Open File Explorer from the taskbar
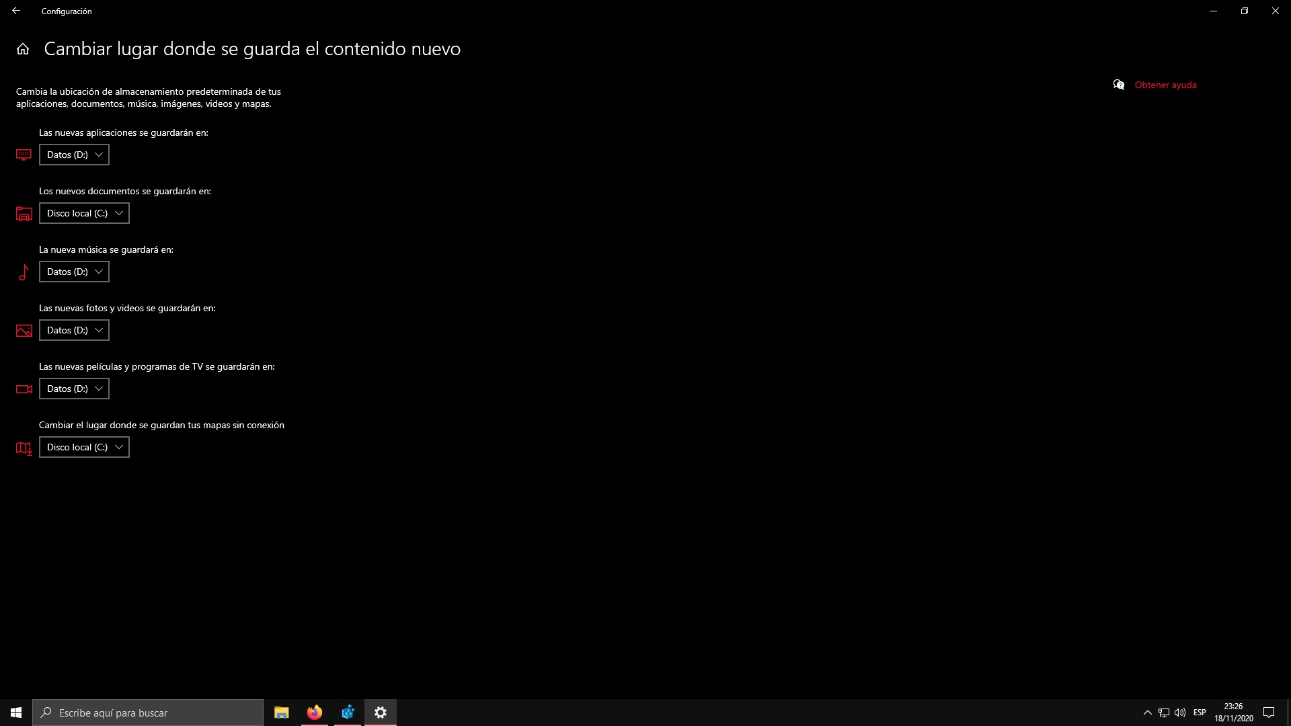 pyautogui.click(x=281, y=713)
